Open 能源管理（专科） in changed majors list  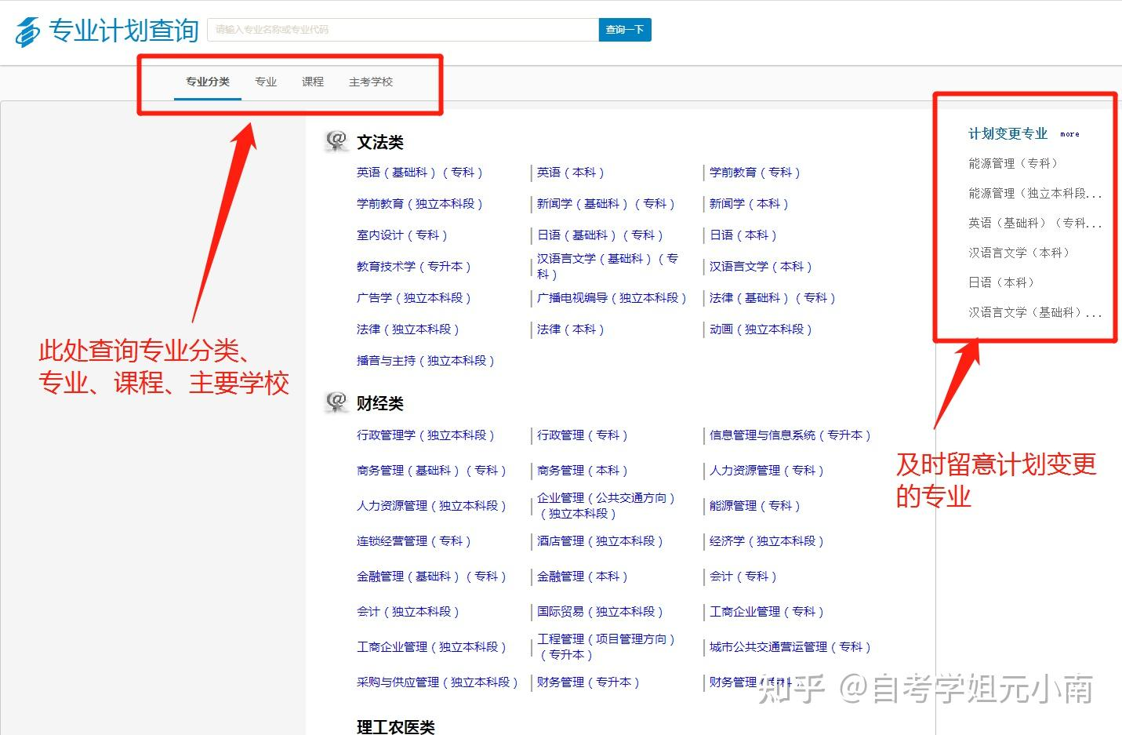pyautogui.click(x=1013, y=163)
